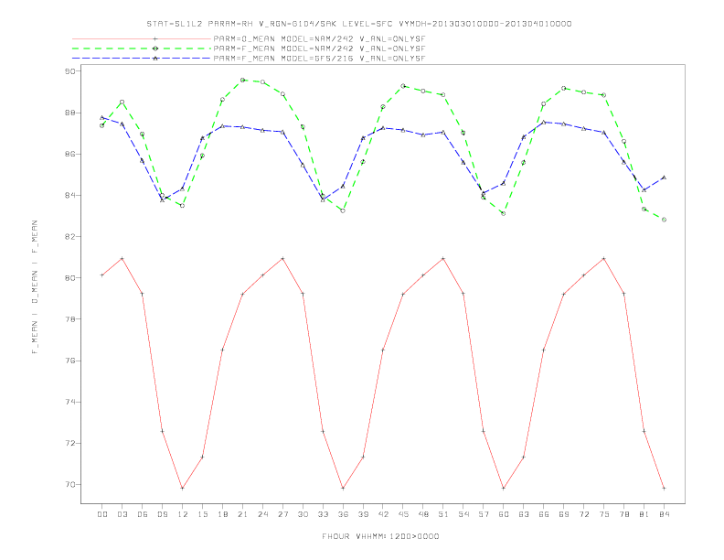724x560 pixels.
Task: Click the chart title starting with STAT=SL1L2
Action: tap(358, 24)
